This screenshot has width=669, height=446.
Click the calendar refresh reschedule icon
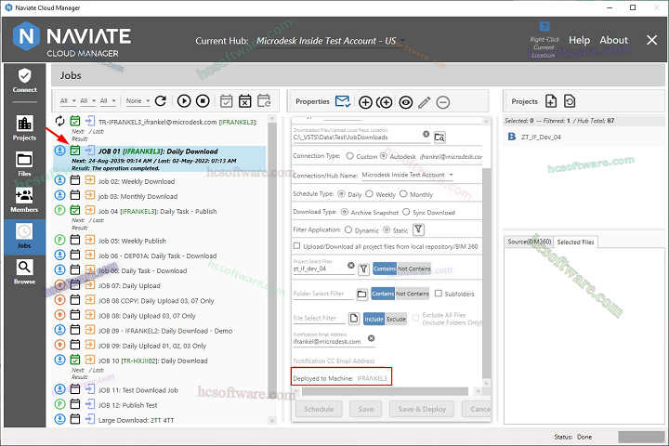(x=264, y=100)
